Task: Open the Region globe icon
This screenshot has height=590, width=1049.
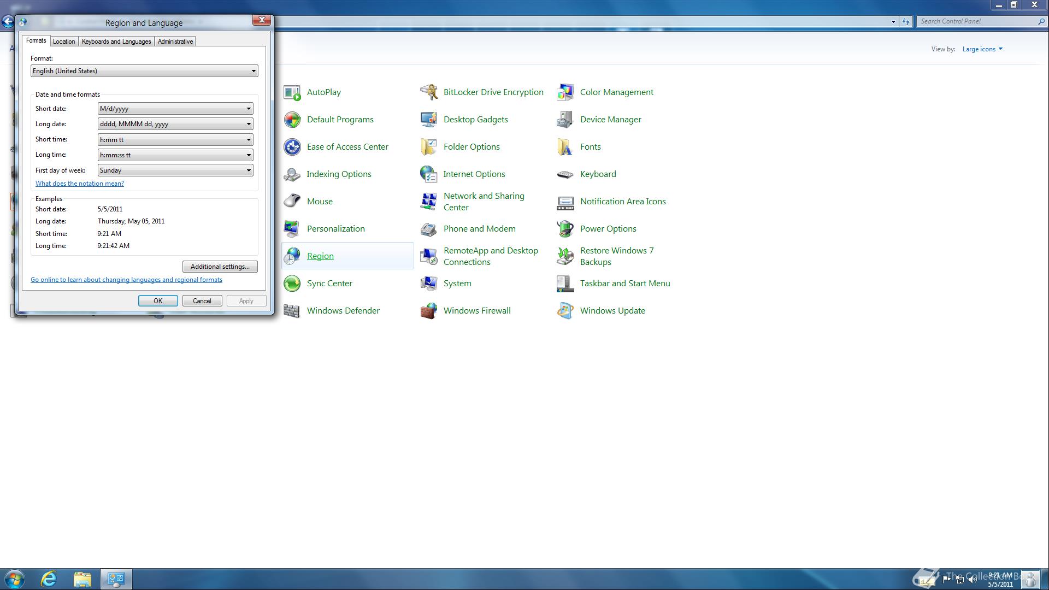Action: [292, 256]
